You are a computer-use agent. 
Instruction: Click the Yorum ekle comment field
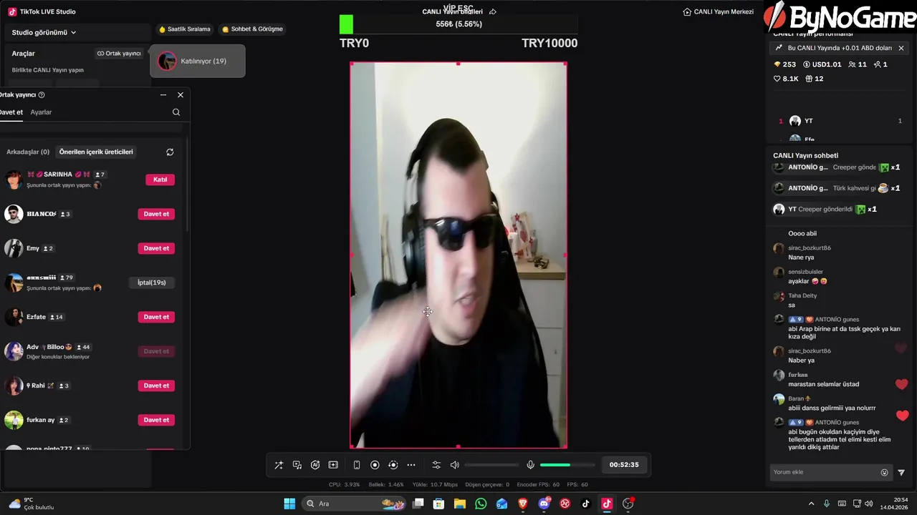(824, 472)
